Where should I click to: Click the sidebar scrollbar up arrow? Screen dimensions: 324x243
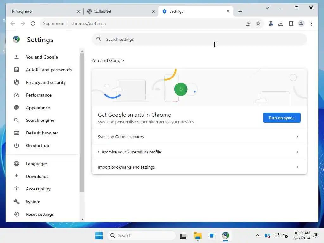click(x=82, y=51)
